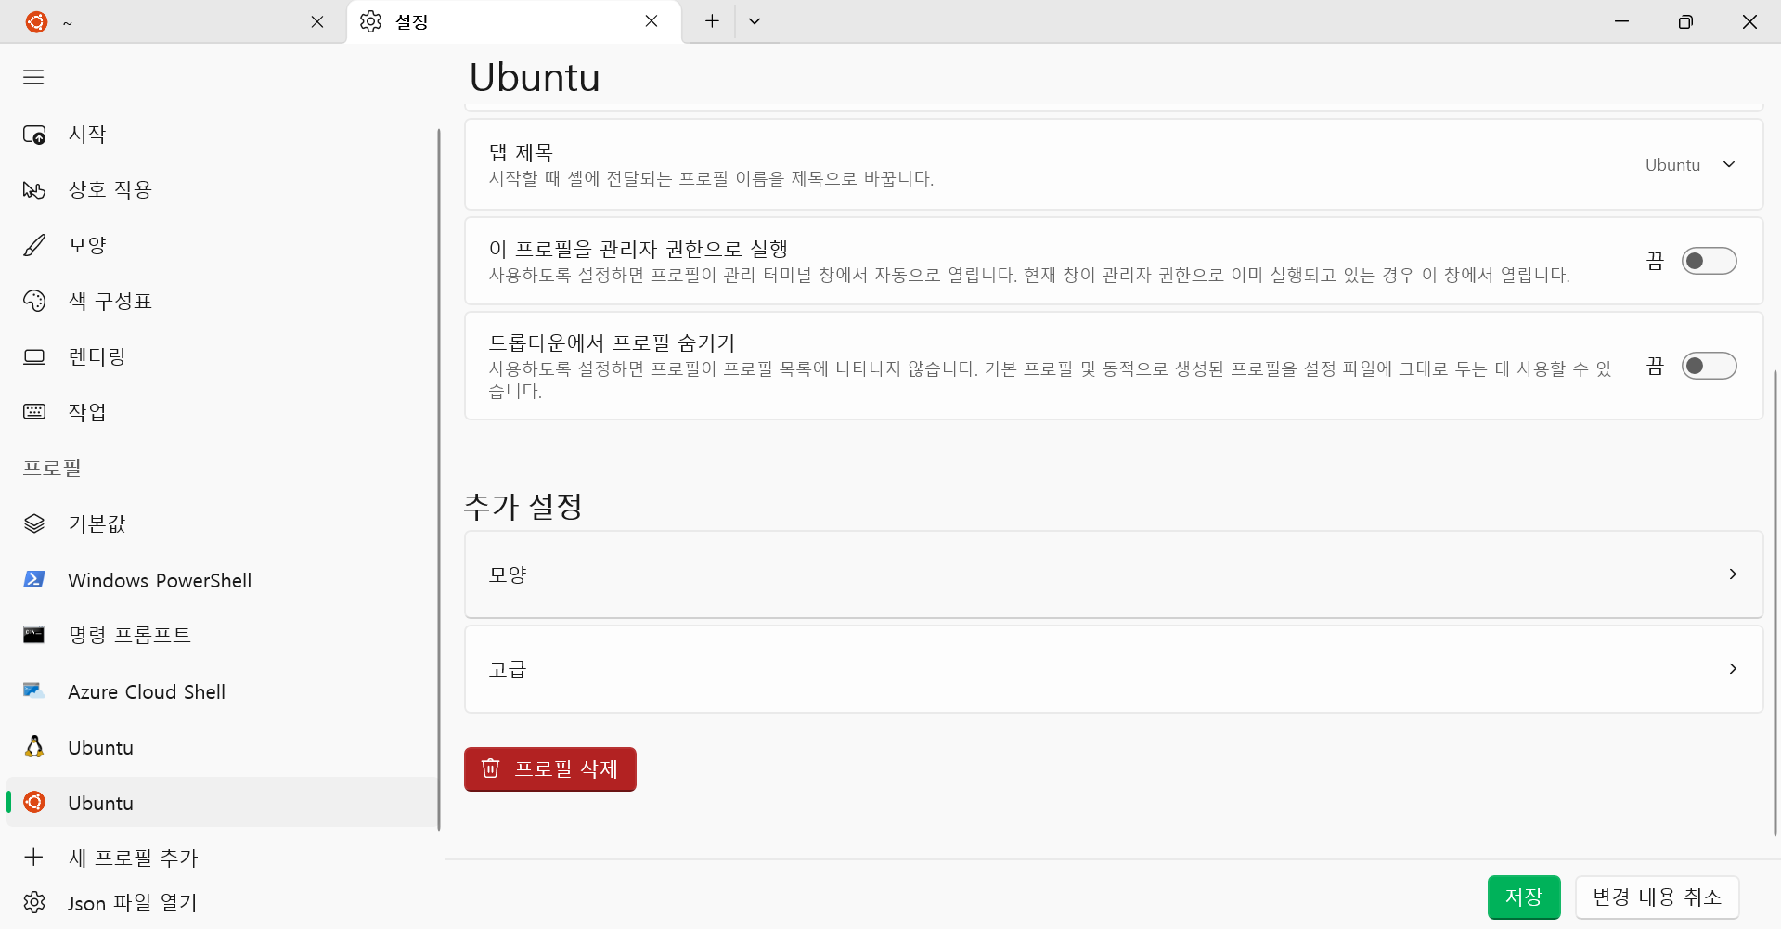Viewport: 1781px width, 929px height.
Task: Toggle 드롭다운에서 프로필 숨기기 switch
Action: [1709, 366]
